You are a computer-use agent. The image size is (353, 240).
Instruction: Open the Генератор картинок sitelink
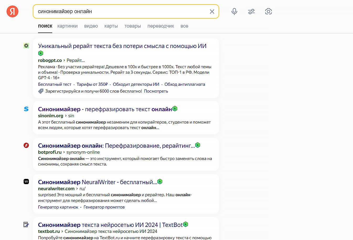point(58,207)
